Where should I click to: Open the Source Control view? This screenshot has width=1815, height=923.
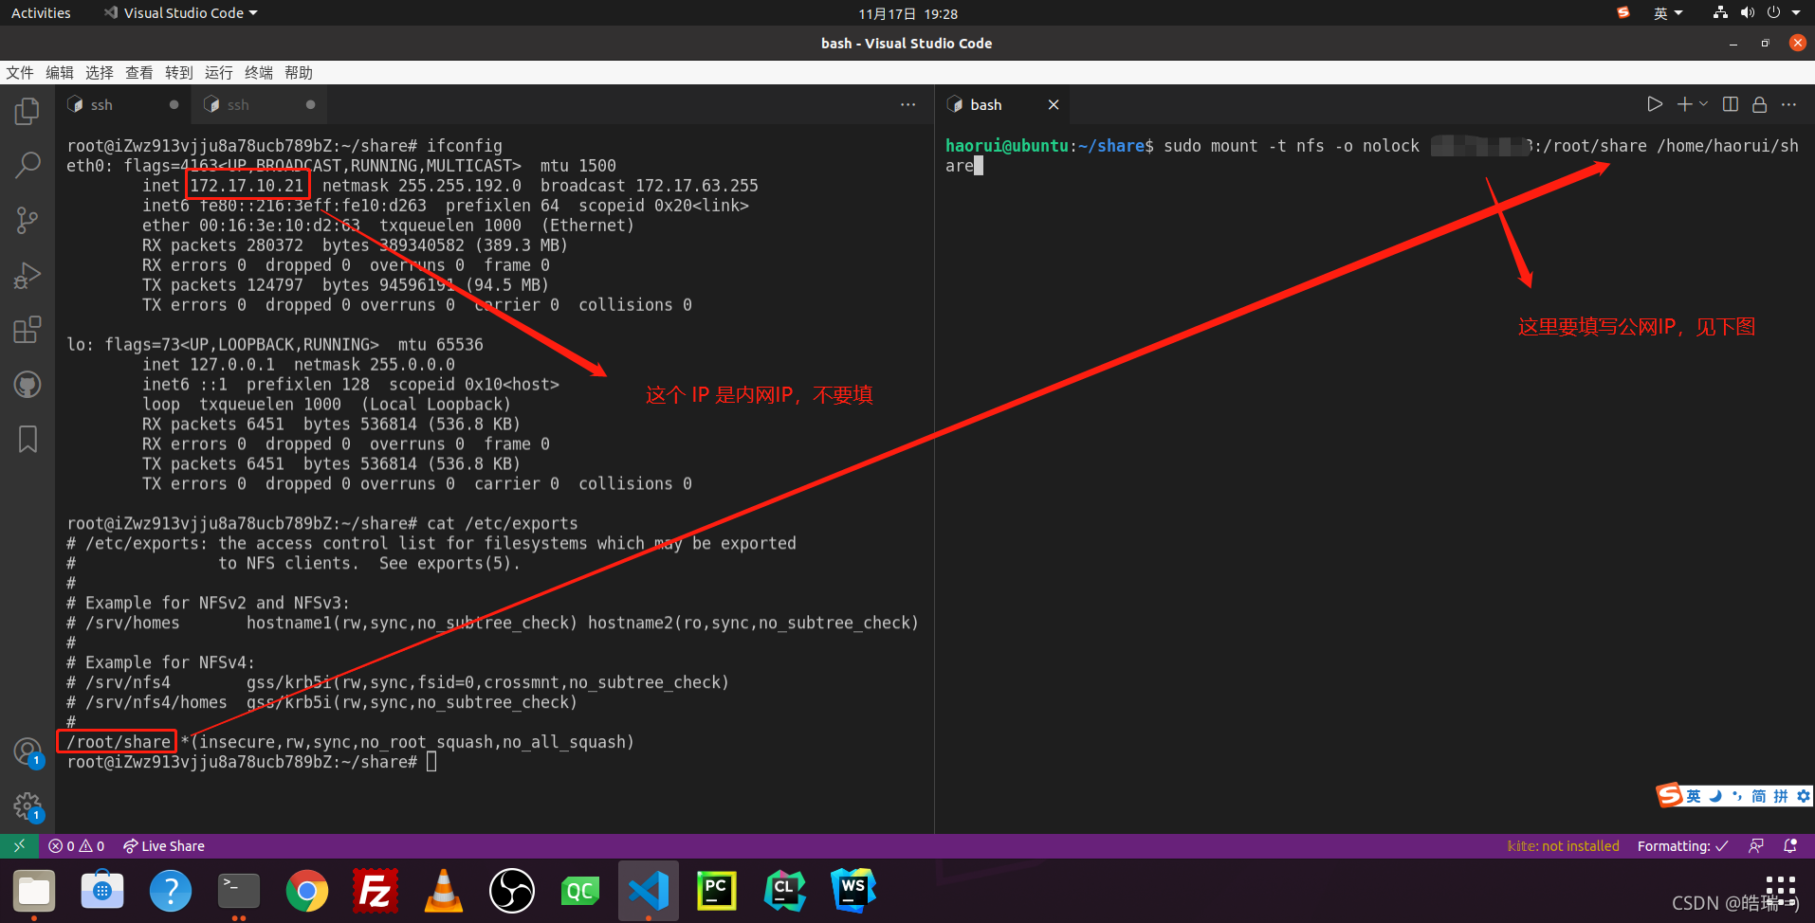(27, 221)
